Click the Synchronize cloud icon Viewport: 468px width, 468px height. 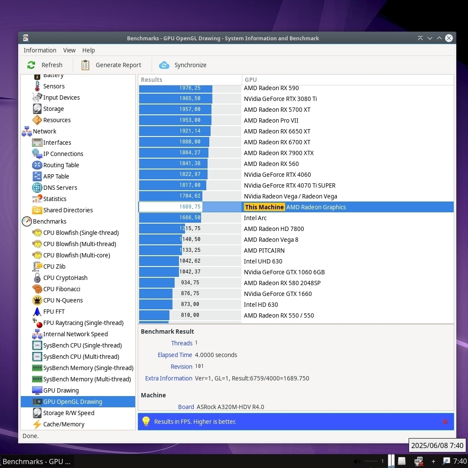pyautogui.click(x=164, y=65)
